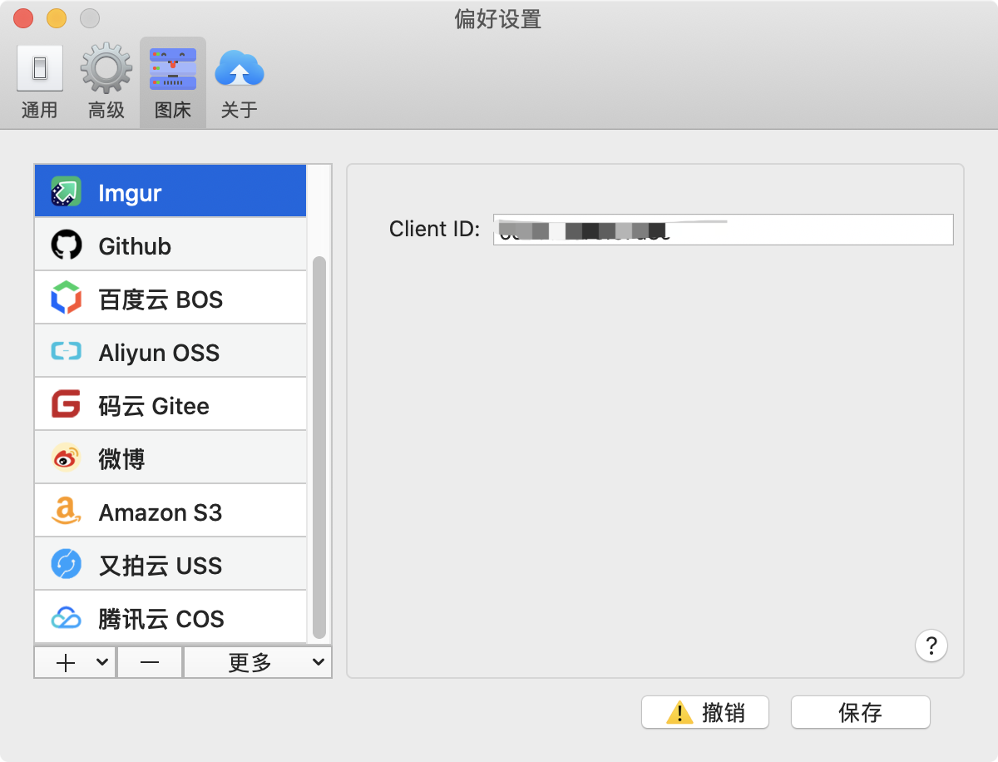The image size is (998, 762).
Task: Open help with question mark button
Action: [x=931, y=645]
